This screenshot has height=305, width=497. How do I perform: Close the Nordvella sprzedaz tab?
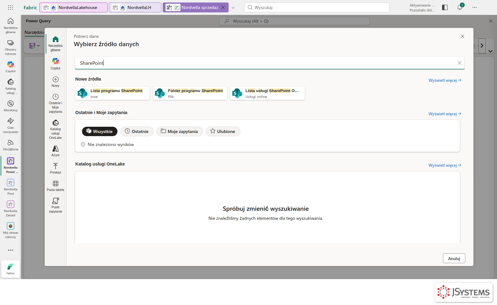click(x=223, y=7)
